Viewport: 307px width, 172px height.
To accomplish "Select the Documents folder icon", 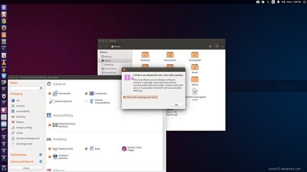I will point(170,55).
